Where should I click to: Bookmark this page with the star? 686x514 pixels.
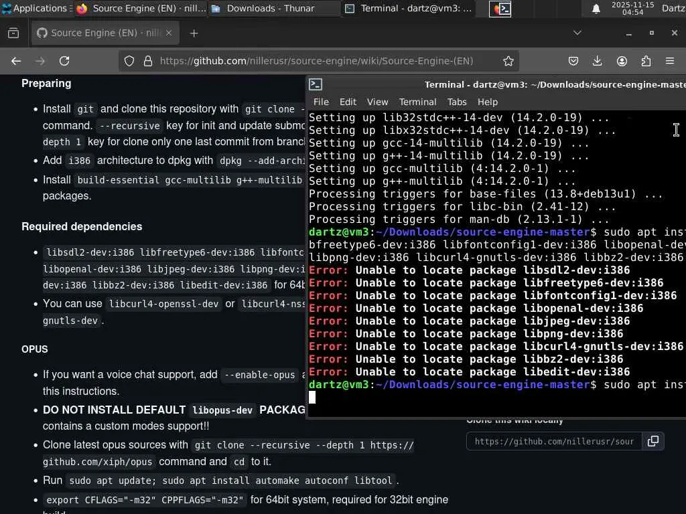(x=508, y=61)
